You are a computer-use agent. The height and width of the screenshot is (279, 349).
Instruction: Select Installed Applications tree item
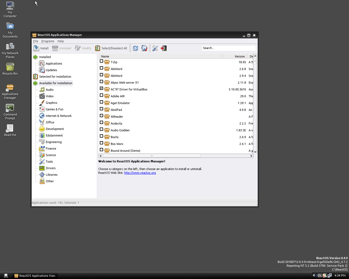point(54,63)
